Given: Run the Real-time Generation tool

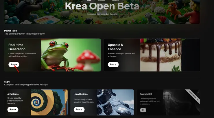Looking at the screenshot, I should click(14, 65).
